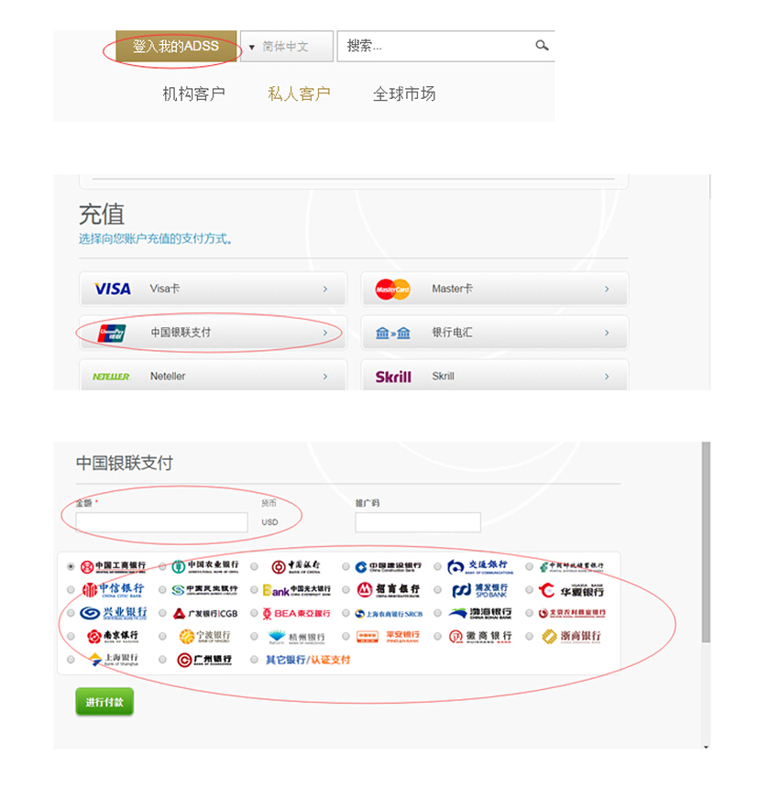Viewport: 779px width, 810px height.
Task: Expand the Neteller row chevron
Action: pyautogui.click(x=325, y=377)
